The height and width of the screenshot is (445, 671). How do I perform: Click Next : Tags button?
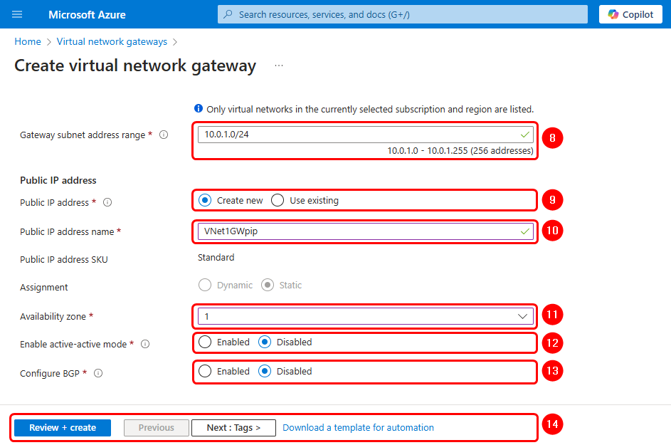tap(233, 428)
